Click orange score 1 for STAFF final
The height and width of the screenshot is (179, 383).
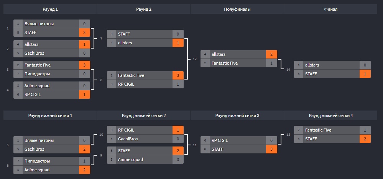coord(365,74)
